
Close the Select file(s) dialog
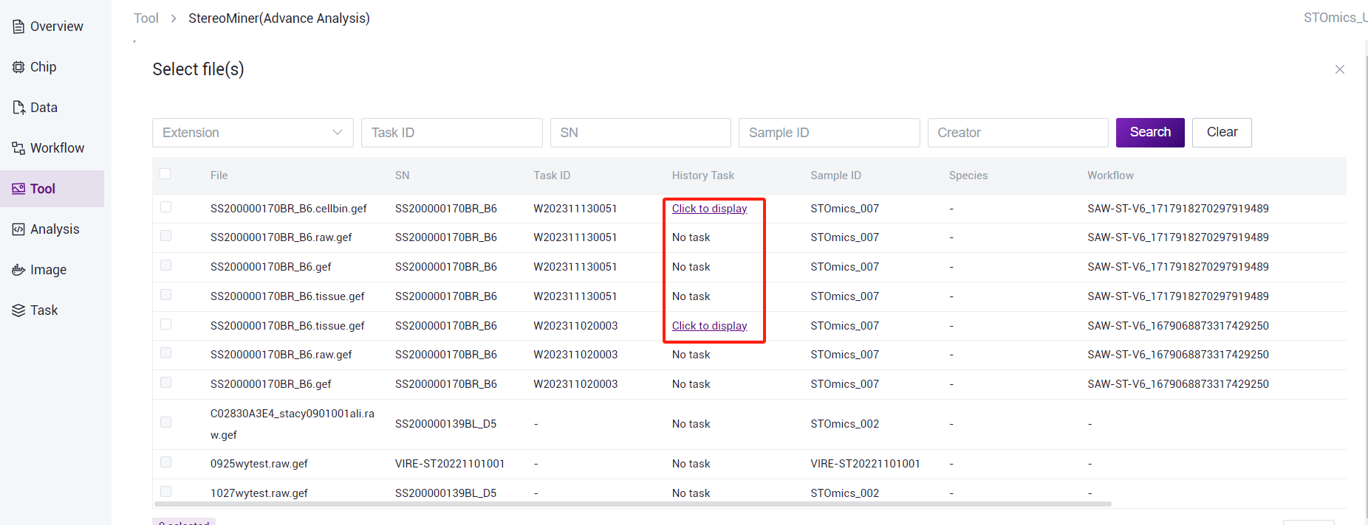click(x=1339, y=69)
